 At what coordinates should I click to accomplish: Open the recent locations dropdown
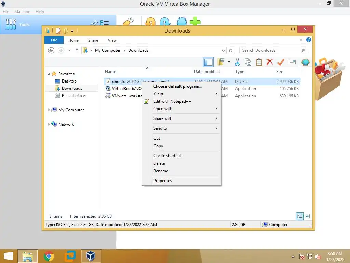tap(69, 50)
